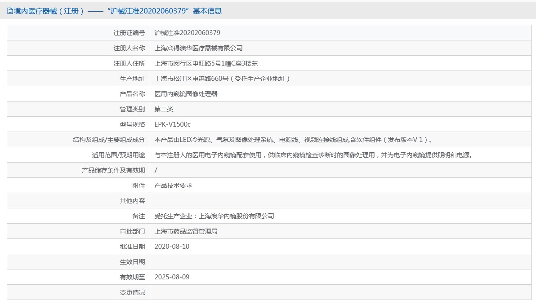Image resolution: width=536 pixels, height=300 pixels.
Task: Select intended use text starting 与本注册人的医用电子内窥镜
Action: (x=314, y=155)
